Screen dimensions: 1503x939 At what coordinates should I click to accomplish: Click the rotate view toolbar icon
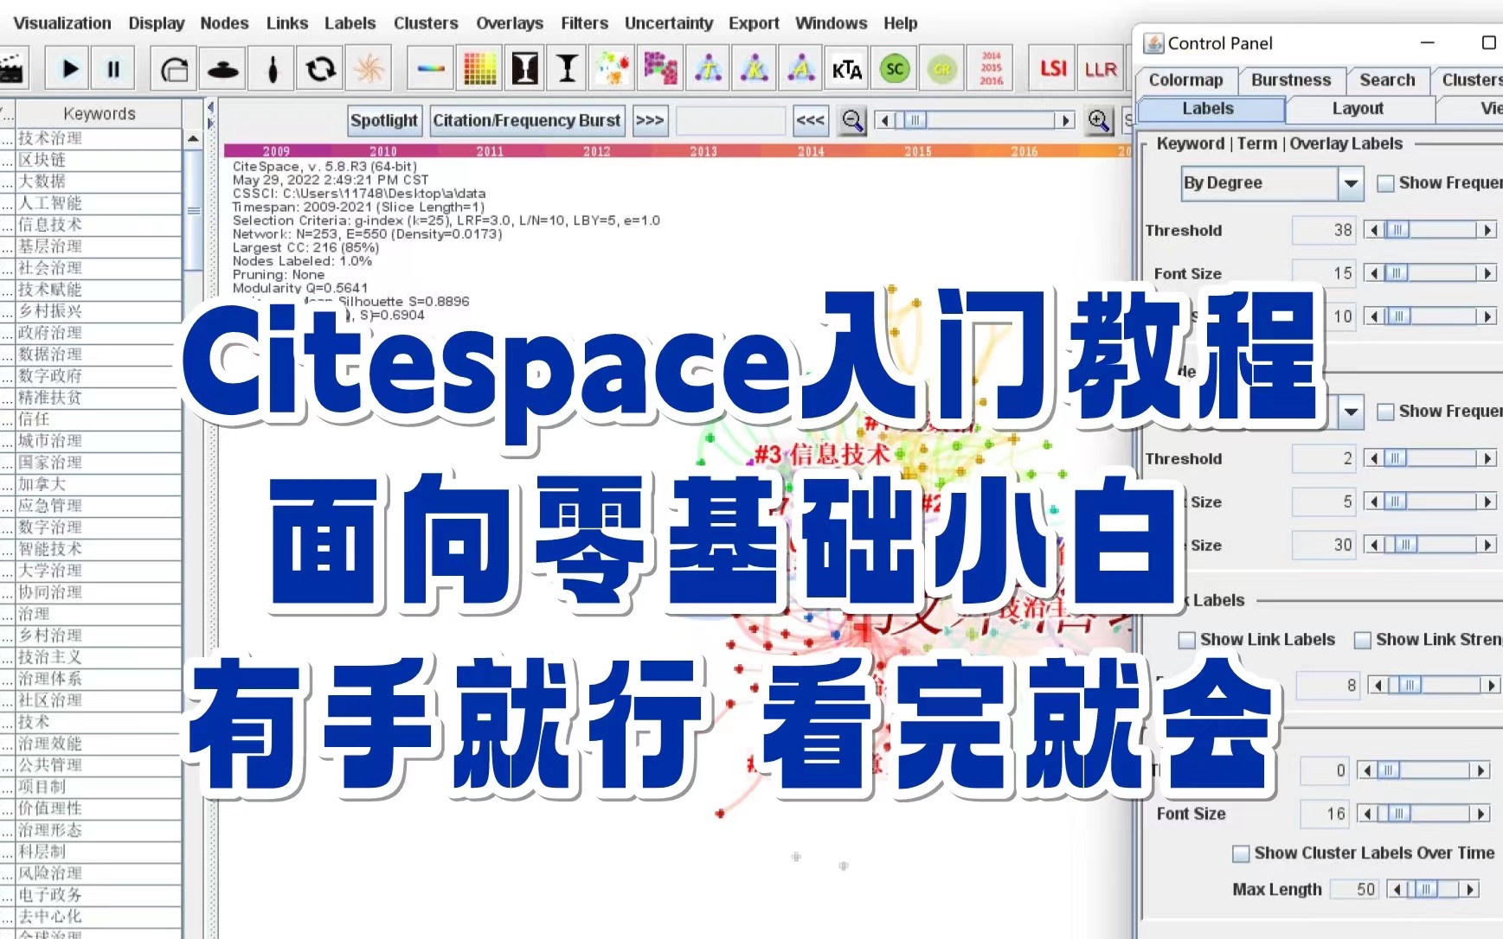174,68
